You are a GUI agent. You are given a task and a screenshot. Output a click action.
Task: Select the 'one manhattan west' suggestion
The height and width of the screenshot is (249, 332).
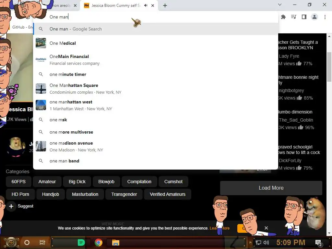[156, 105]
